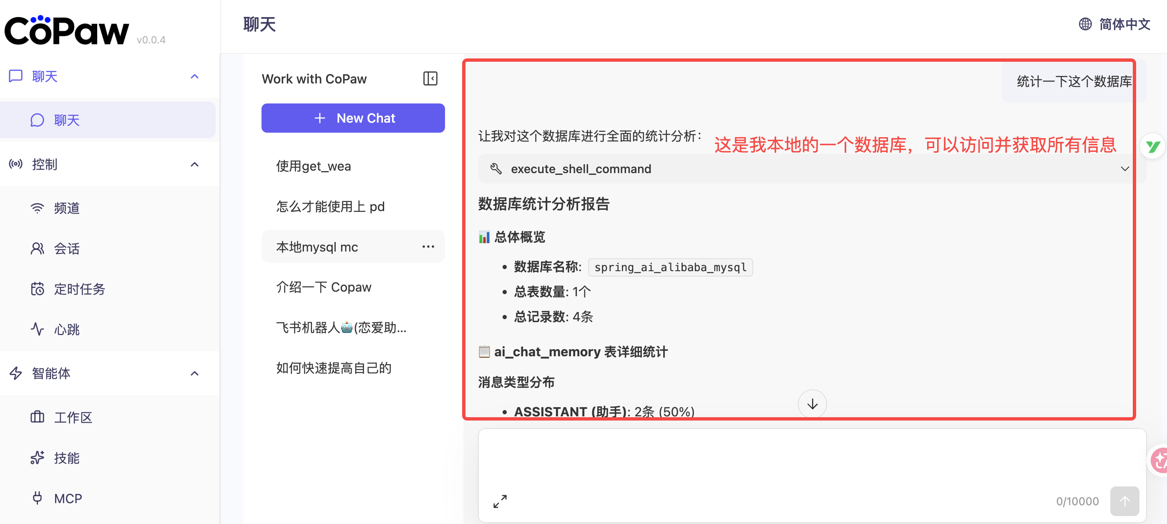Screen dimensions: 1167x524
Task: Expand the execute_shell_command tool call details
Action: pos(1124,169)
